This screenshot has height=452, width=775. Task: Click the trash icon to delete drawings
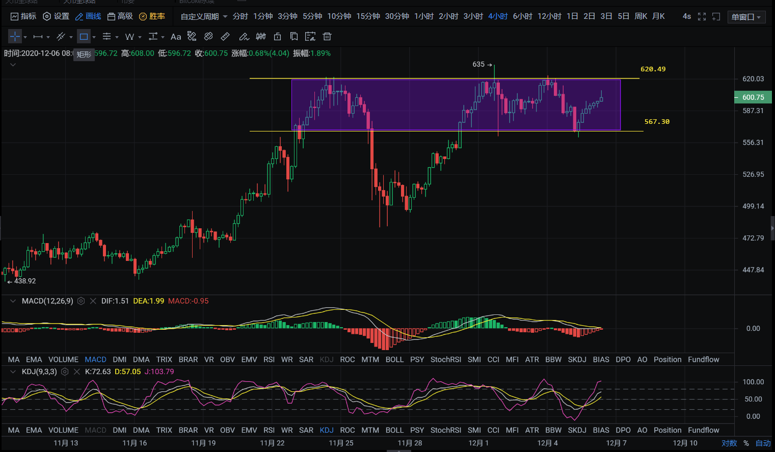click(x=327, y=37)
